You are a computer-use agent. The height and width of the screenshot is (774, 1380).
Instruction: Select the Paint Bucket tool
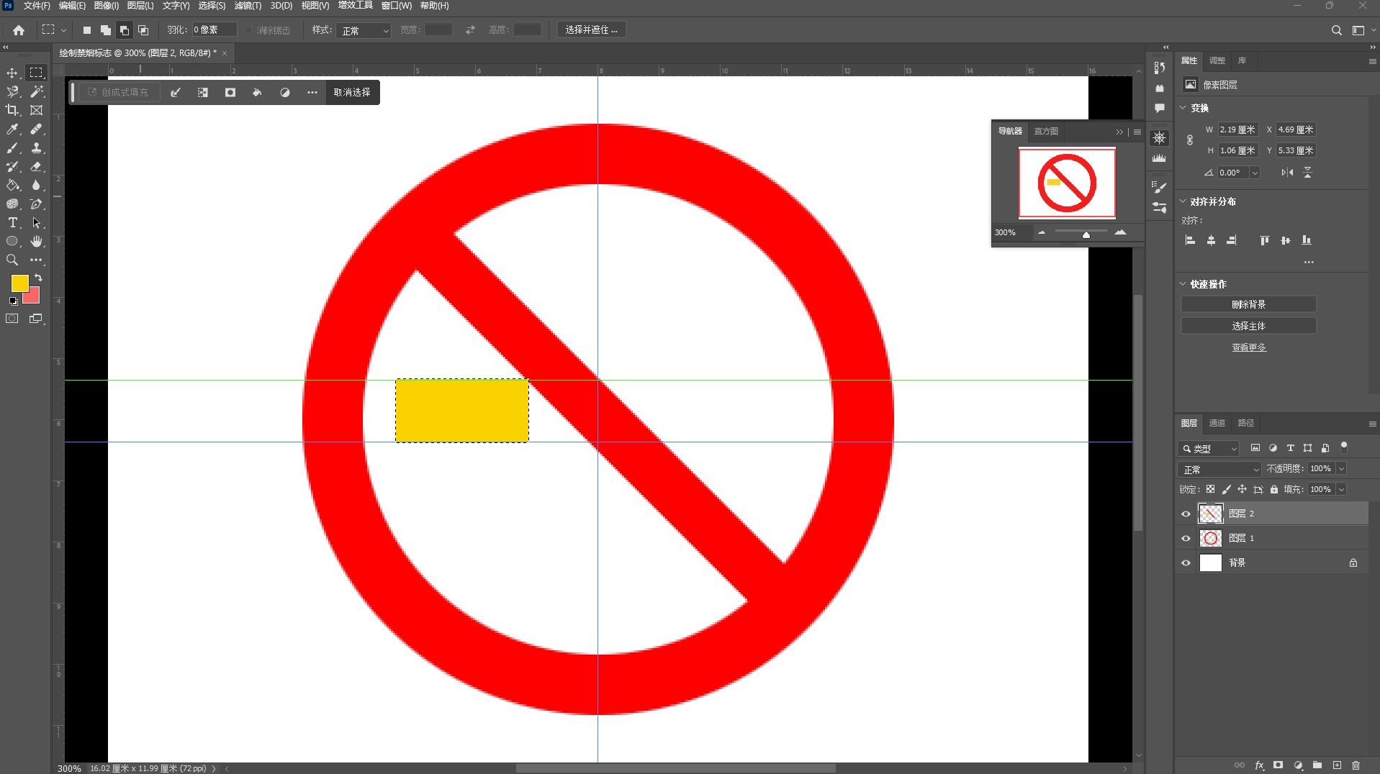pos(12,185)
